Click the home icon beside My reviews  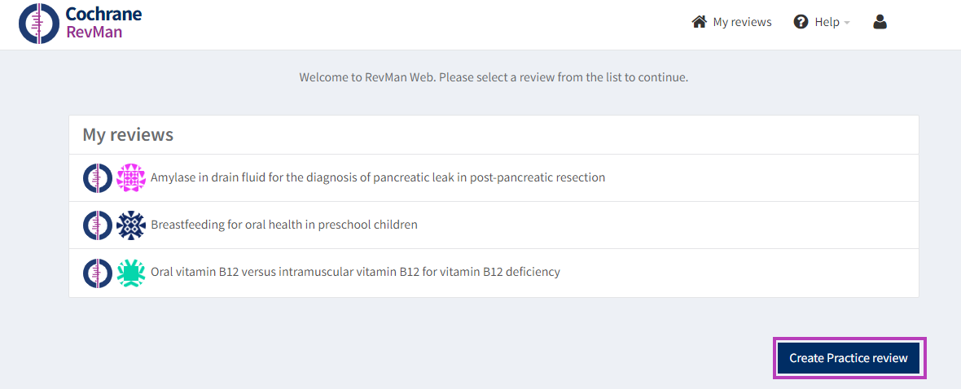pyautogui.click(x=699, y=22)
